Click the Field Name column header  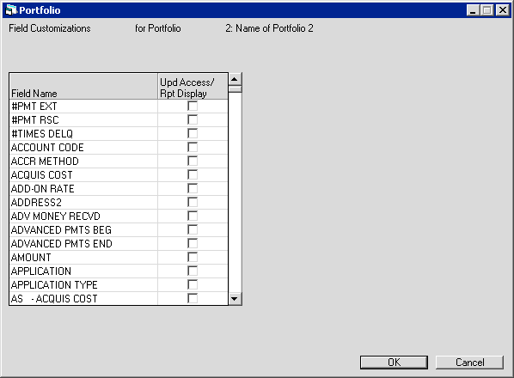(x=83, y=87)
